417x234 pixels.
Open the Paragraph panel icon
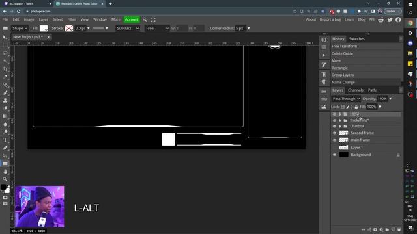point(324,82)
